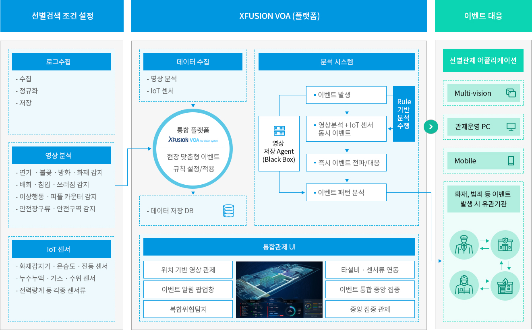Click 누수누액 · 가스 · 수위 센서 line
The height and width of the screenshot is (330, 532).
coord(56,278)
